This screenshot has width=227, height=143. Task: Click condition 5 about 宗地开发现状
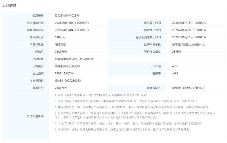[x=129, y=123]
